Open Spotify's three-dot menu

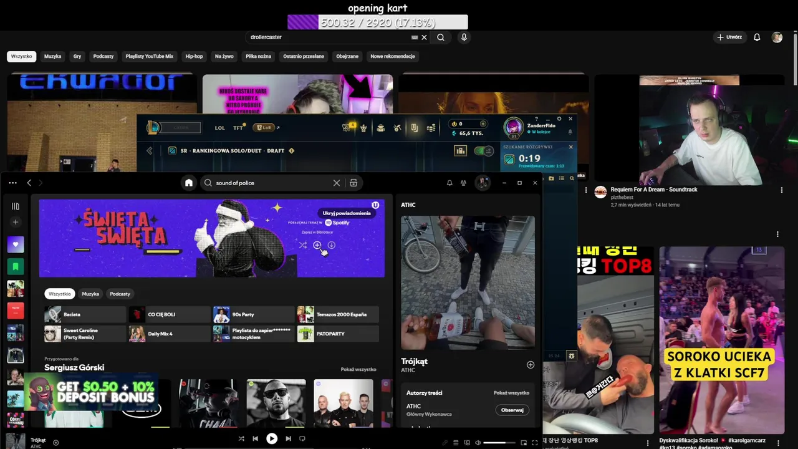coord(12,183)
